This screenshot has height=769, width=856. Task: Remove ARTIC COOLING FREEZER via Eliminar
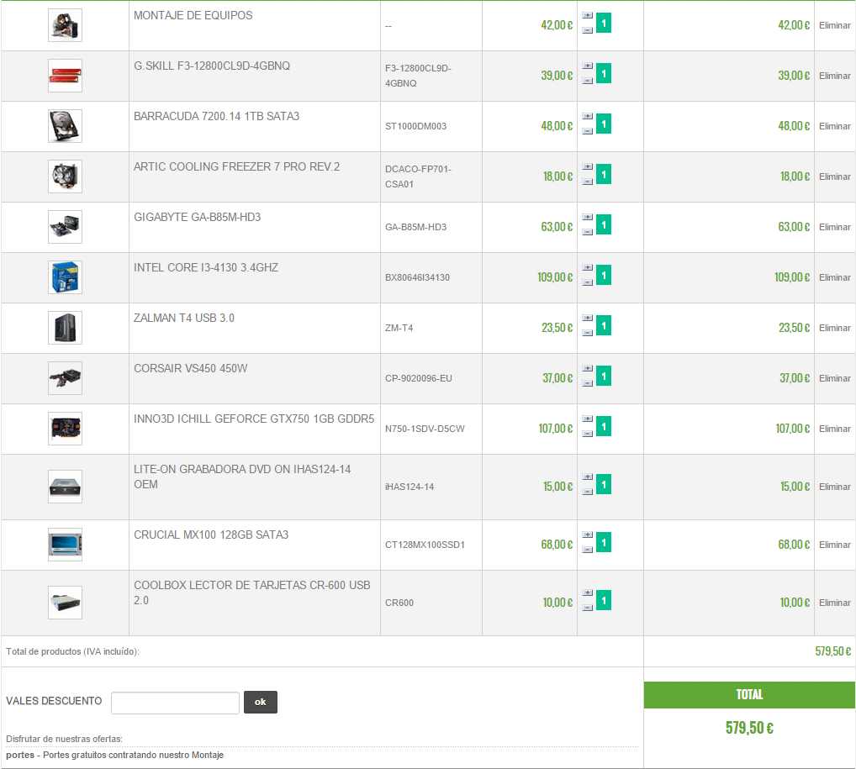pos(835,176)
